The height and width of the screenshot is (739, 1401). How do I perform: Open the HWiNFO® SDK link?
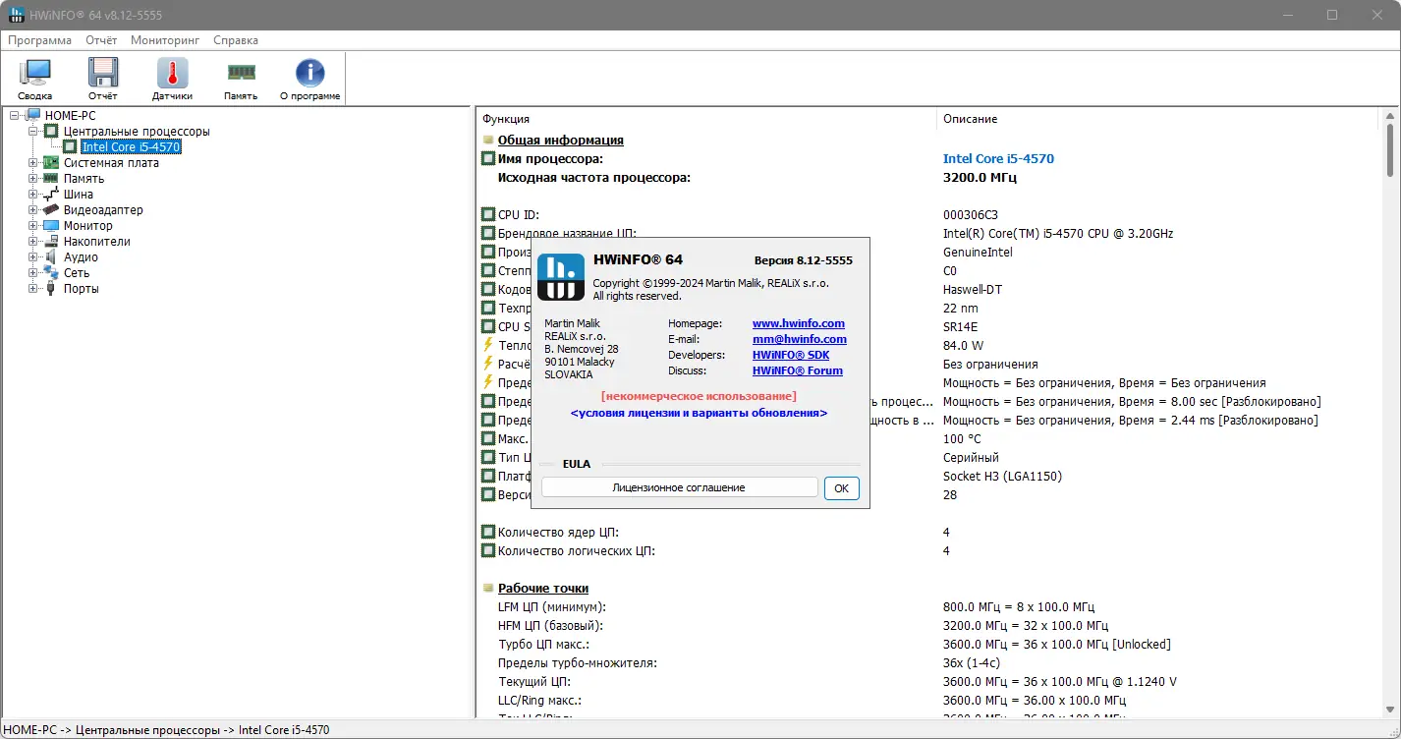(791, 355)
